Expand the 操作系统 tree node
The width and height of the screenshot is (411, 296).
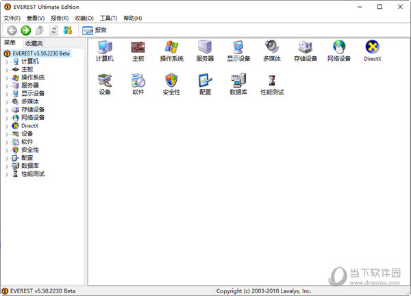pos(7,78)
